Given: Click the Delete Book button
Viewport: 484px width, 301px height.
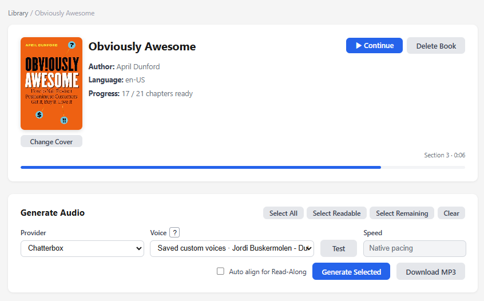Looking at the screenshot, I should click(436, 46).
